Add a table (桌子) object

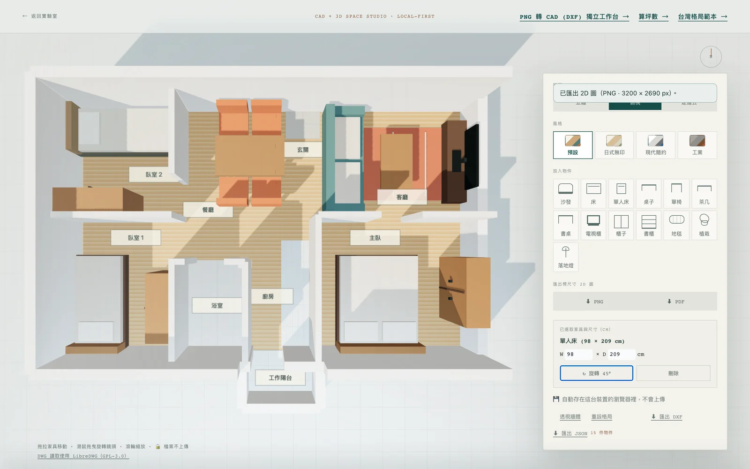tap(649, 194)
